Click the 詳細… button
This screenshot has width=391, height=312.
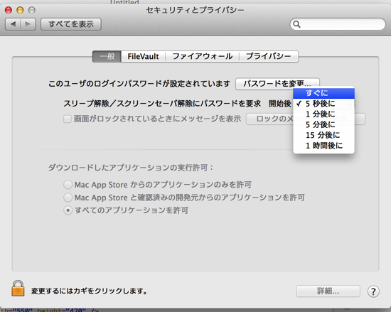coord(328,291)
